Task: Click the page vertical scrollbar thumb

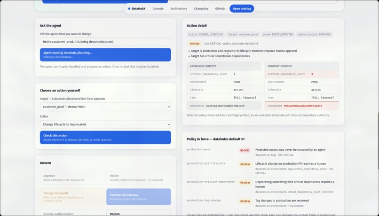Action: [378, 141]
